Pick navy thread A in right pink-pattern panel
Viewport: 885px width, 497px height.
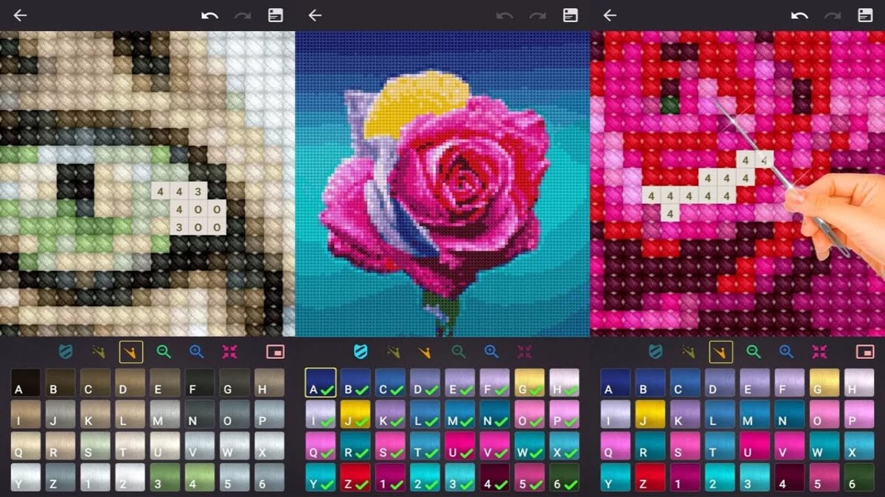click(616, 383)
